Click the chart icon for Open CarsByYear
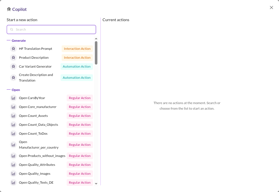Viewport: 279px width, 192px height. [x=13, y=98]
